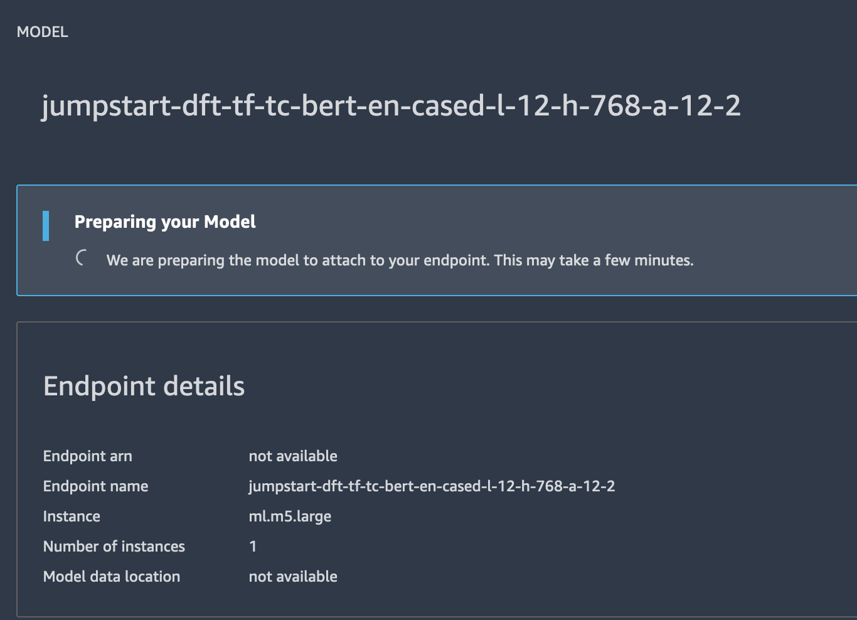Click Model data location 'not available' value
Image resolution: width=857 pixels, height=620 pixels.
292,577
